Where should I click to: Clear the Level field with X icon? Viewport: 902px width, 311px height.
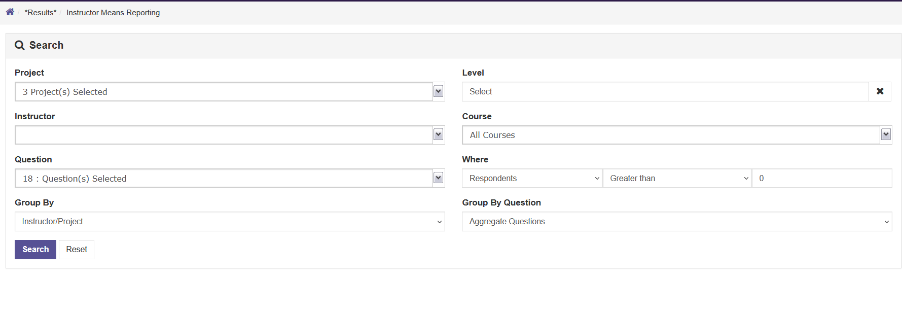coord(880,91)
